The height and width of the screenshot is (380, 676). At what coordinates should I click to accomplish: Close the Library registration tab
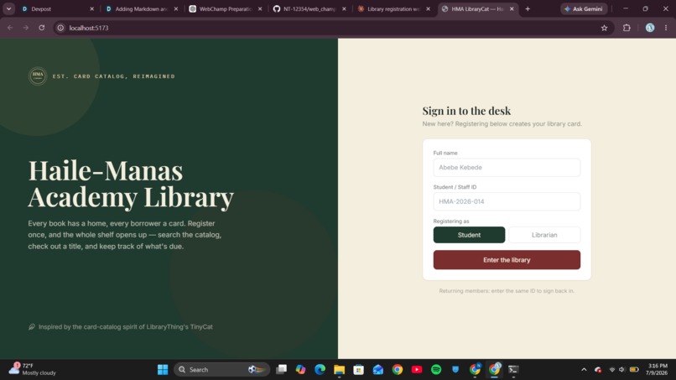[428, 8]
